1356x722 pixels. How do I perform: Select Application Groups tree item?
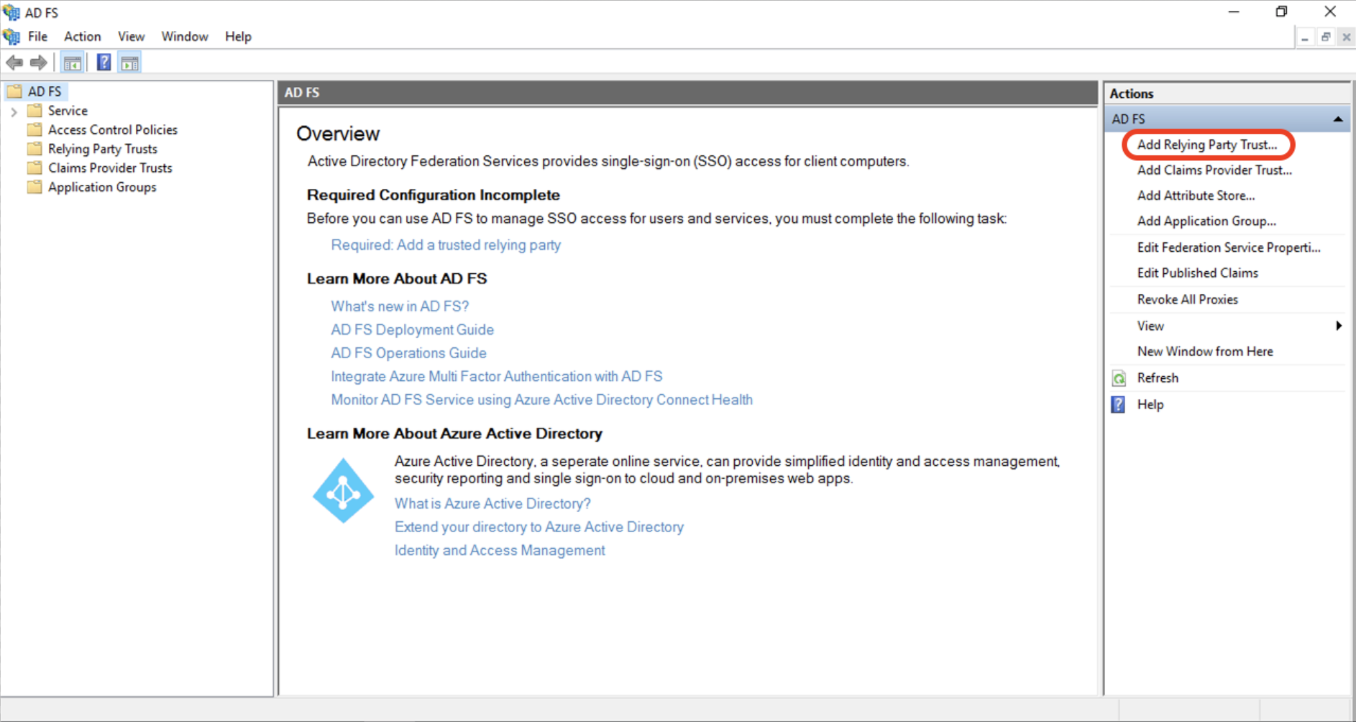pos(102,187)
